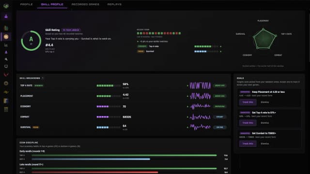Viewport: 310px width, 174px height.
Task: Click the Combat sparkline chart
Action: pos(200,117)
